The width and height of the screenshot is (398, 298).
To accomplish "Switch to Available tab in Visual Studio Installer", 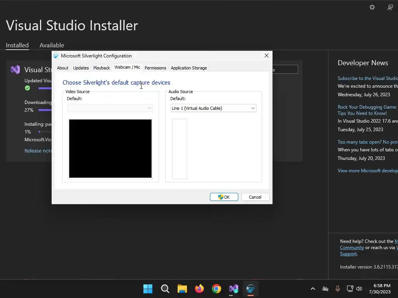I will coord(52,45).
